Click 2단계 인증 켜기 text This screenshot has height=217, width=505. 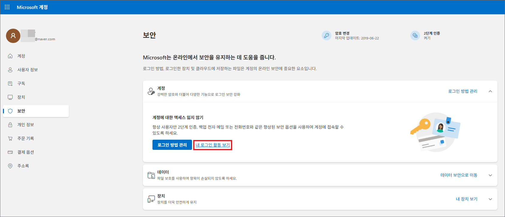point(427,38)
